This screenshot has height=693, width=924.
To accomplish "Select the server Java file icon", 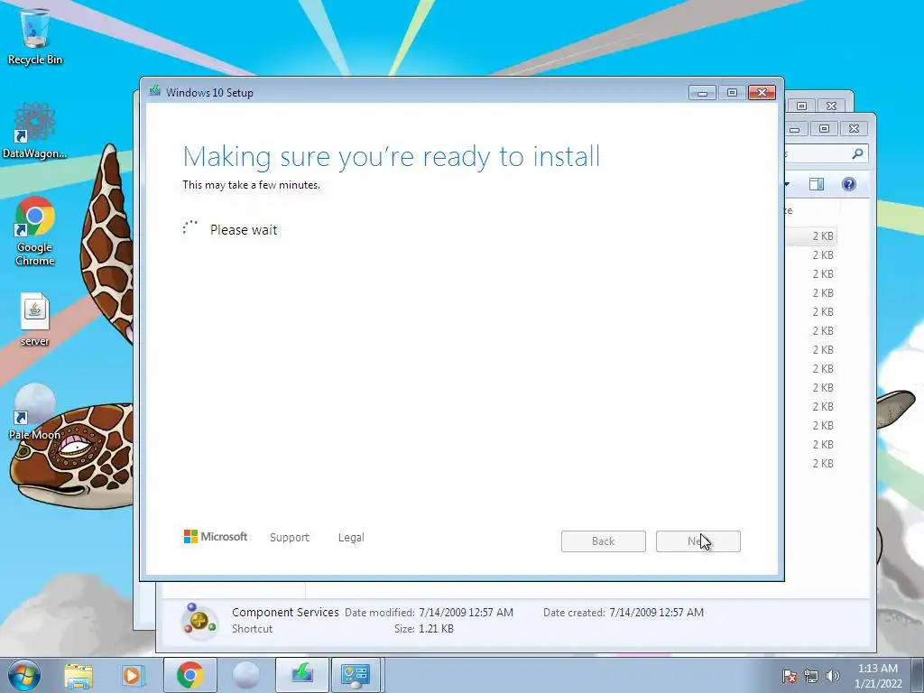I will tap(35, 319).
